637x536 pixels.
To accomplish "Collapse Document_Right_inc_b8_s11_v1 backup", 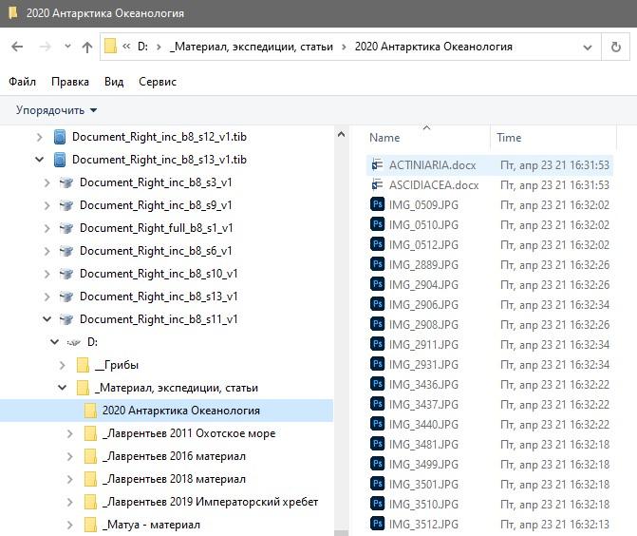I will [x=47, y=318].
